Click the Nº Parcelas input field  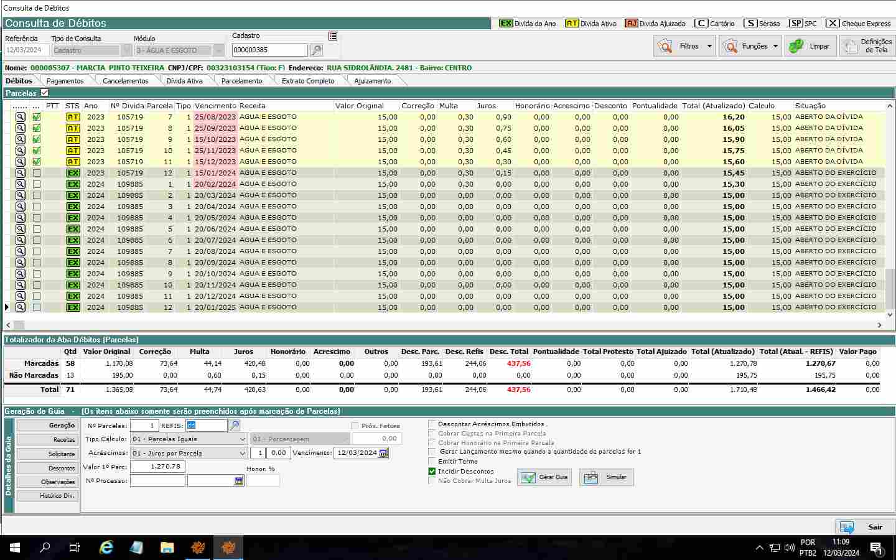click(x=144, y=426)
